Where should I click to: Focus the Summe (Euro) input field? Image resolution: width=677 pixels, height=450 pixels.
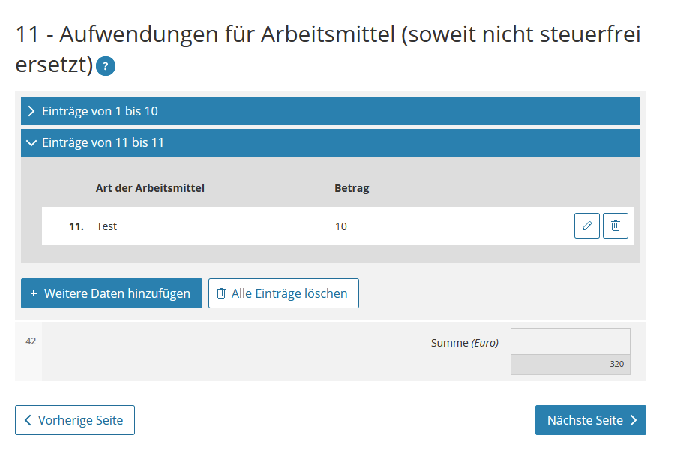click(570, 341)
